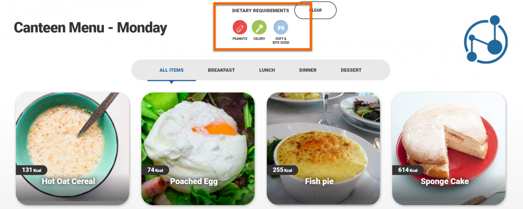The image size is (523, 209).
Task: Click the blue network logo icon
Action: click(486, 39)
